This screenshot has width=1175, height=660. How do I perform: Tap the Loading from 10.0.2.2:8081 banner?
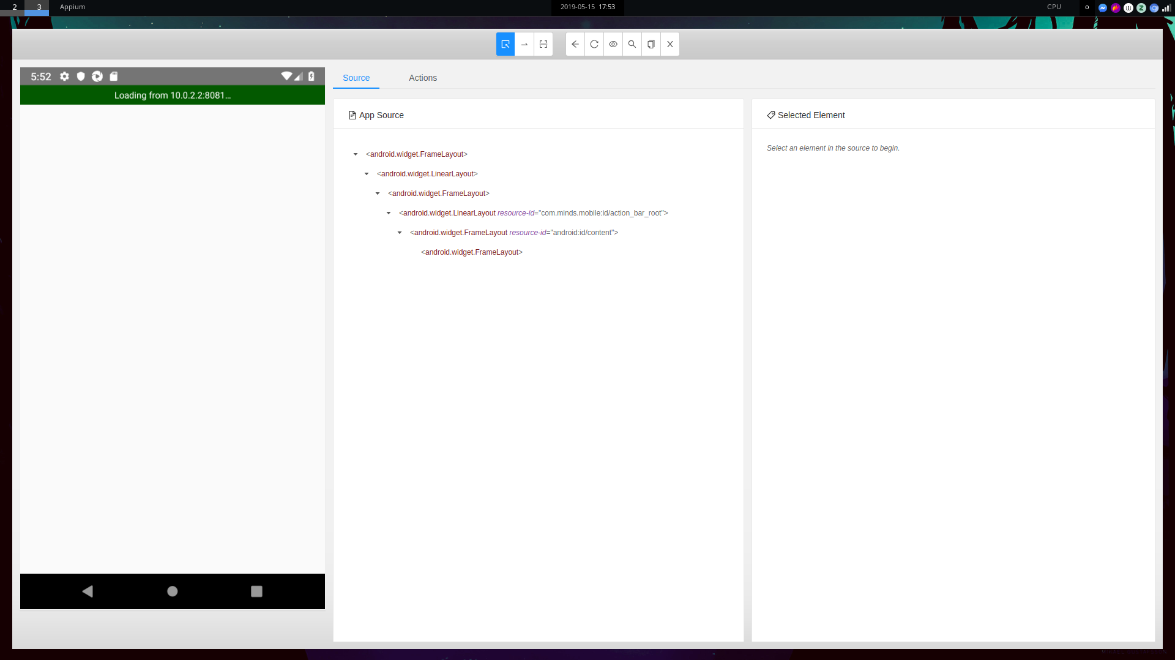(173, 96)
